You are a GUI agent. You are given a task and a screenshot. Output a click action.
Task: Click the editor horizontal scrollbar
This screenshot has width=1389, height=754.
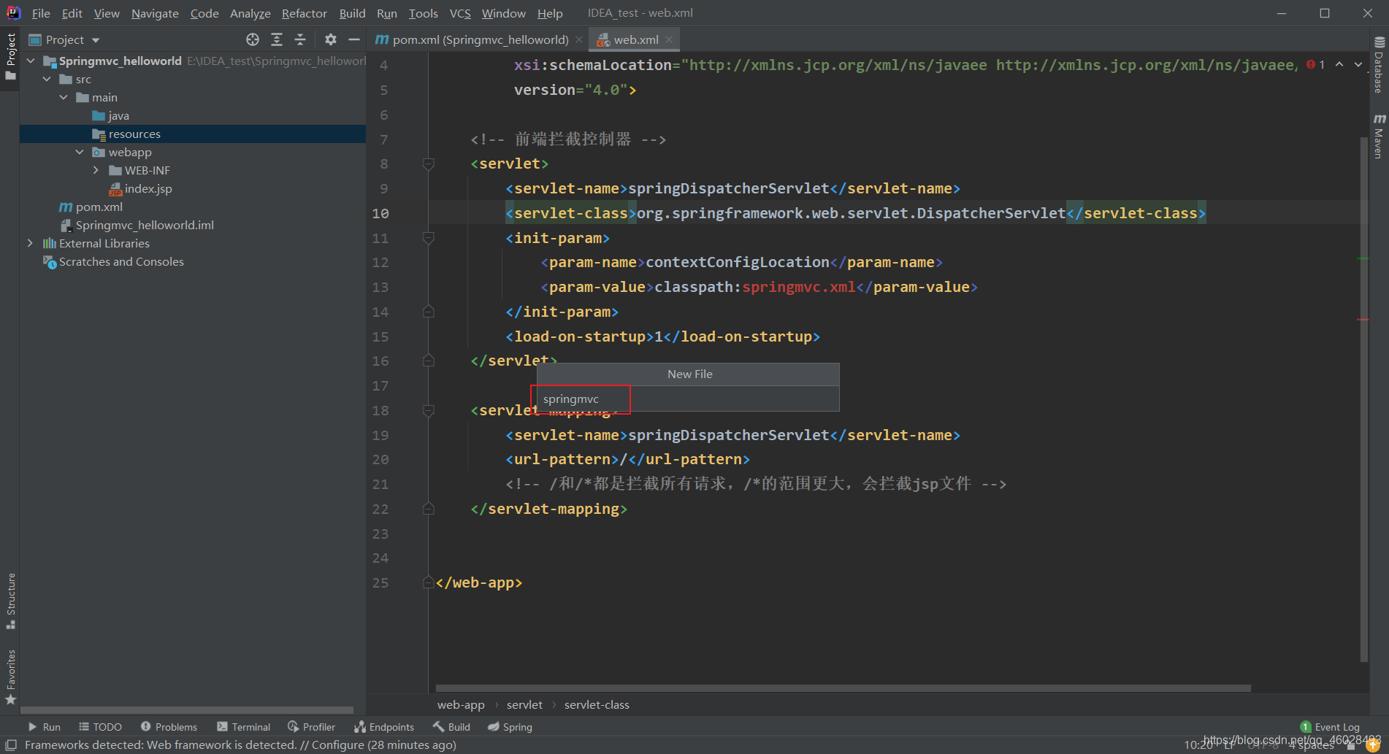(x=843, y=688)
